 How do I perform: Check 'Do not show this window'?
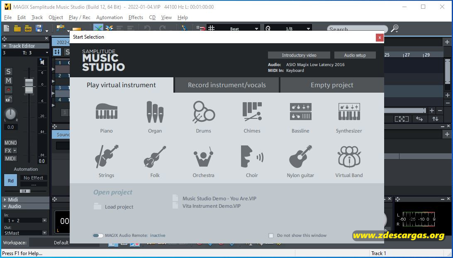click(271, 236)
